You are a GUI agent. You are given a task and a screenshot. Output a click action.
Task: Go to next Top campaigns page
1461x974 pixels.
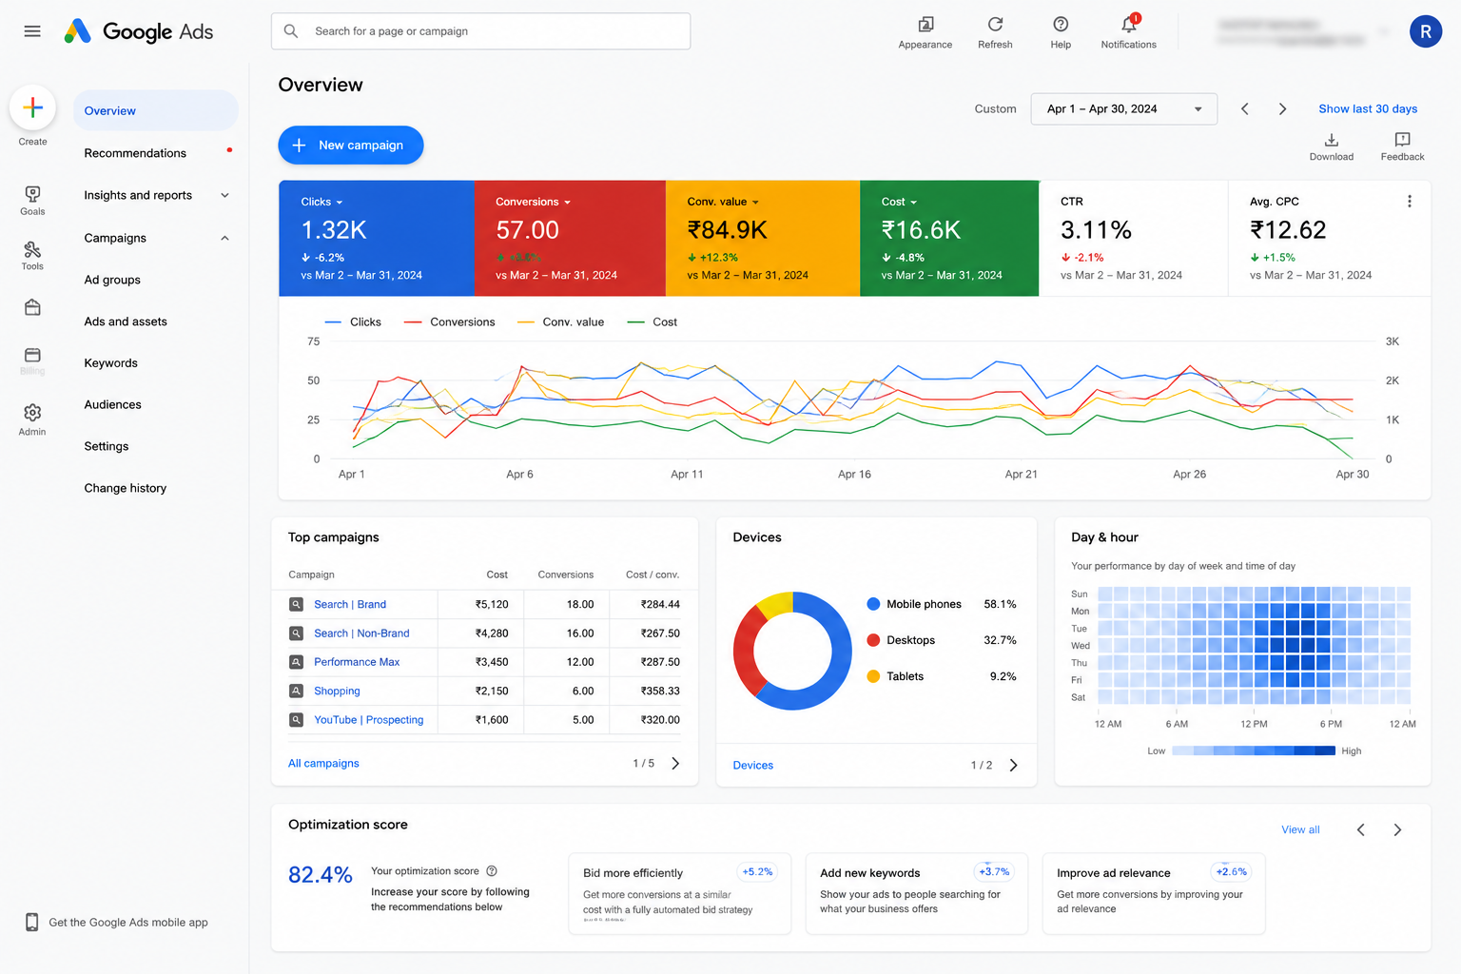tap(675, 764)
